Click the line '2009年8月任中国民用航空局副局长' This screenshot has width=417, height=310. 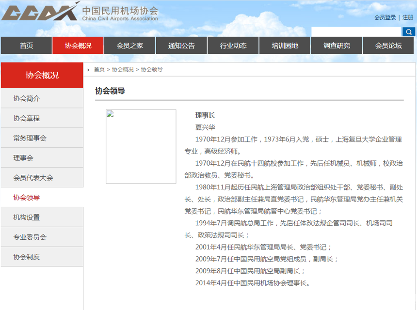point(250,271)
